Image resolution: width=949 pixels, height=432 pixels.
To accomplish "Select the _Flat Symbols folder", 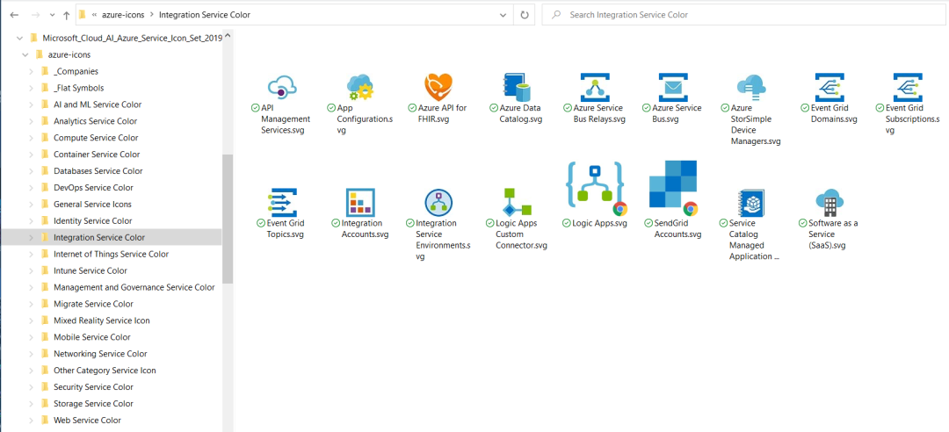I will [x=79, y=88].
